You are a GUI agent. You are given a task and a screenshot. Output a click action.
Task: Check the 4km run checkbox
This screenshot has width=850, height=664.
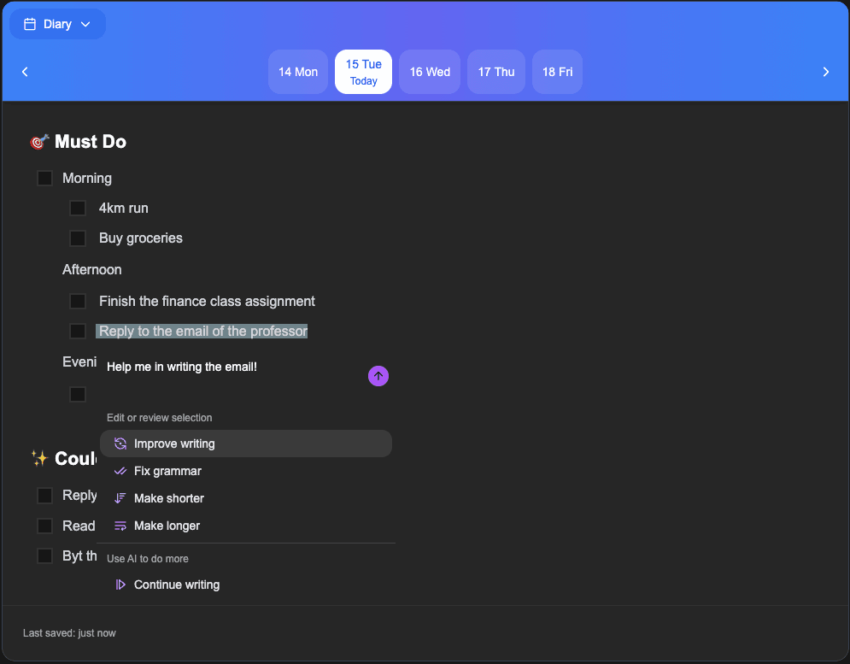pyautogui.click(x=78, y=208)
